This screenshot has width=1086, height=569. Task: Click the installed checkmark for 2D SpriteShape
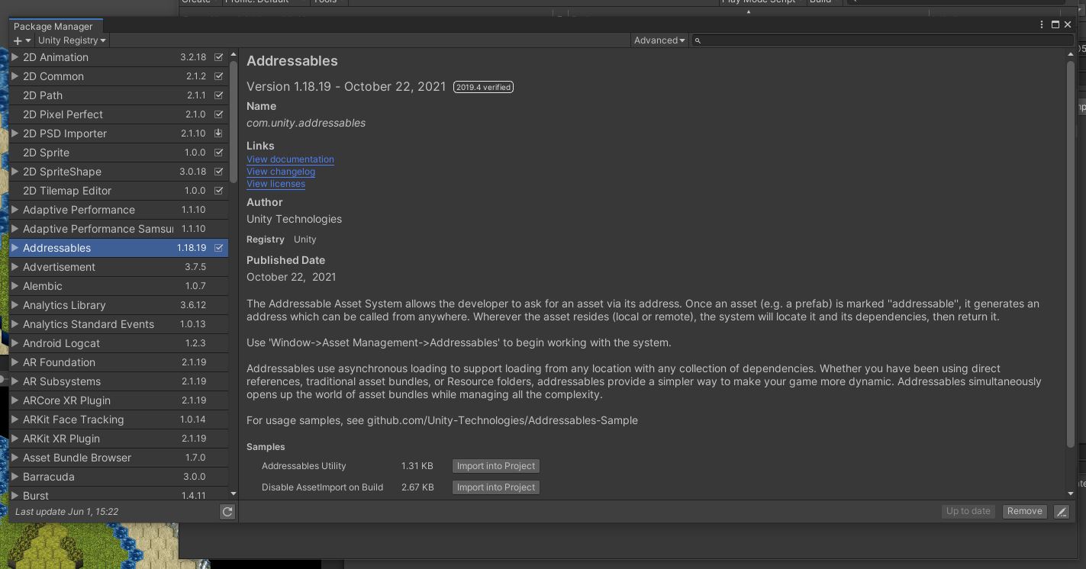point(219,172)
